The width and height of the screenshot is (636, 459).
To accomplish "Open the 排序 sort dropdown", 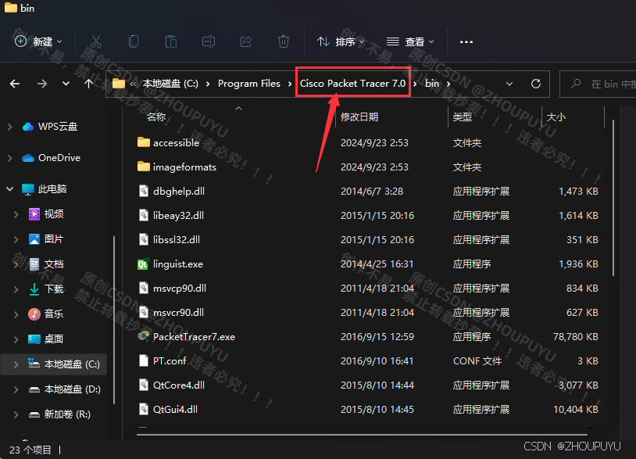I will click(341, 41).
